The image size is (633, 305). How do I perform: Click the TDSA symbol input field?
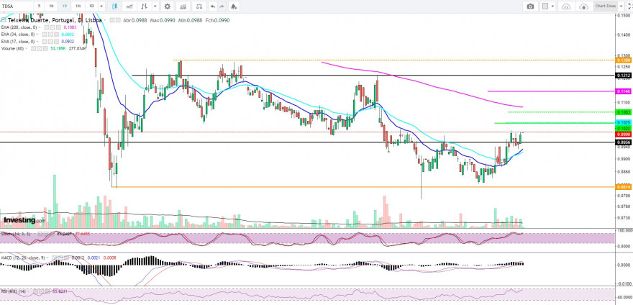(x=16, y=6)
